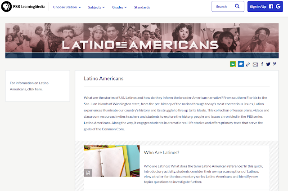Expand the Grades menu
Image resolution: width=288 pixels, height=191 pixels.
tap(119, 7)
